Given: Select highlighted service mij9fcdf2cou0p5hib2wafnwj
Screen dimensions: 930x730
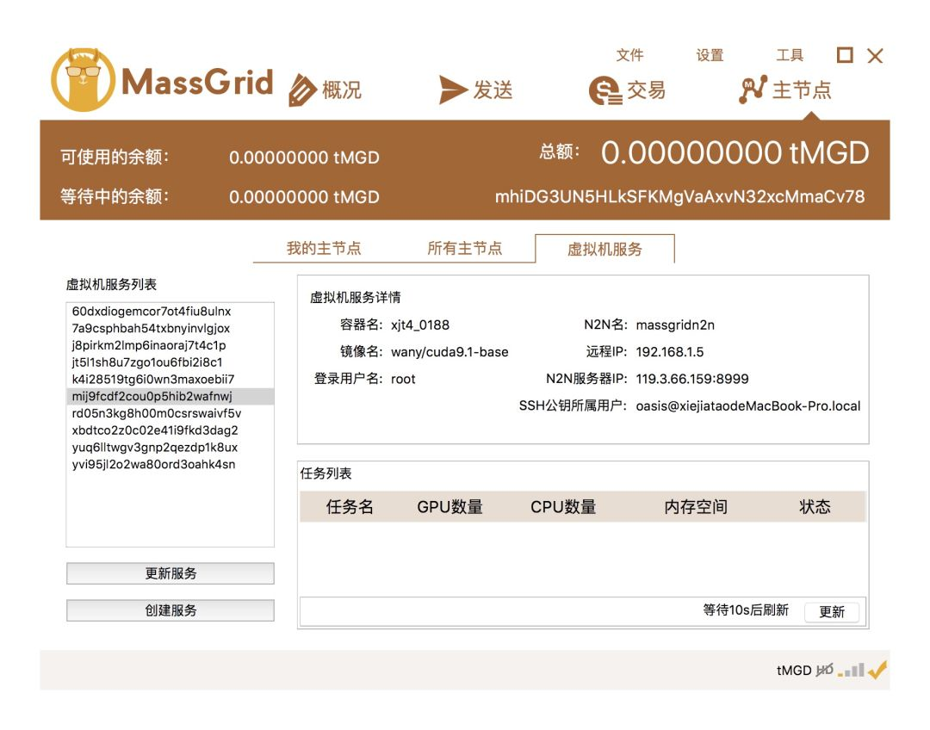Looking at the screenshot, I should point(170,396).
